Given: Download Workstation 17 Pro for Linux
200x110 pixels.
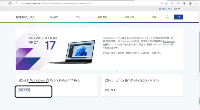Looking at the screenshot, I should pos(110,90).
